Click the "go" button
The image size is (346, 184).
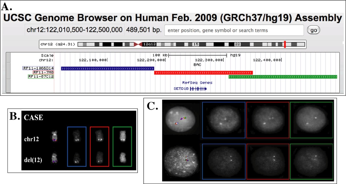pos(314,30)
